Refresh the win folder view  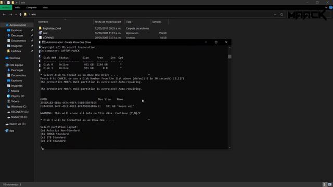coord(281,15)
